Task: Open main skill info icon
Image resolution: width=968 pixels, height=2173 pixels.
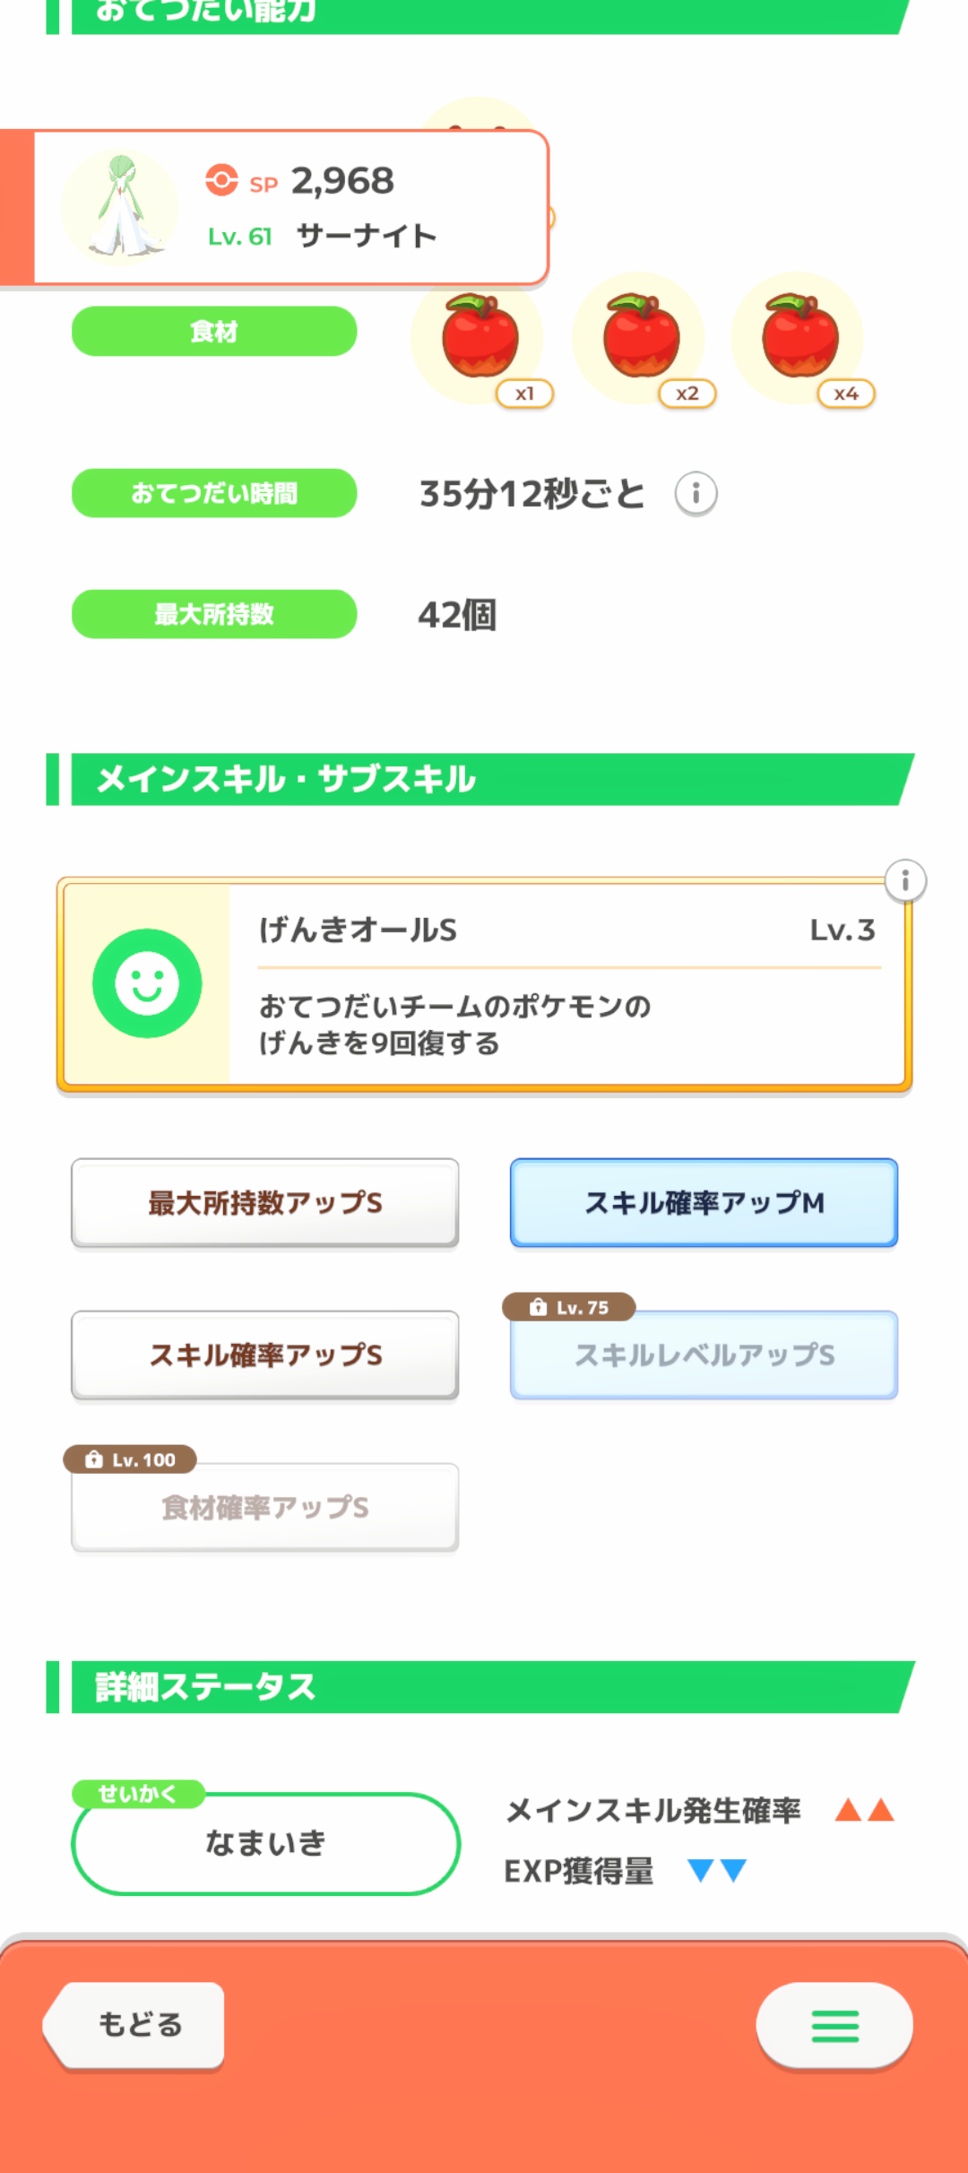Action: coord(905,881)
